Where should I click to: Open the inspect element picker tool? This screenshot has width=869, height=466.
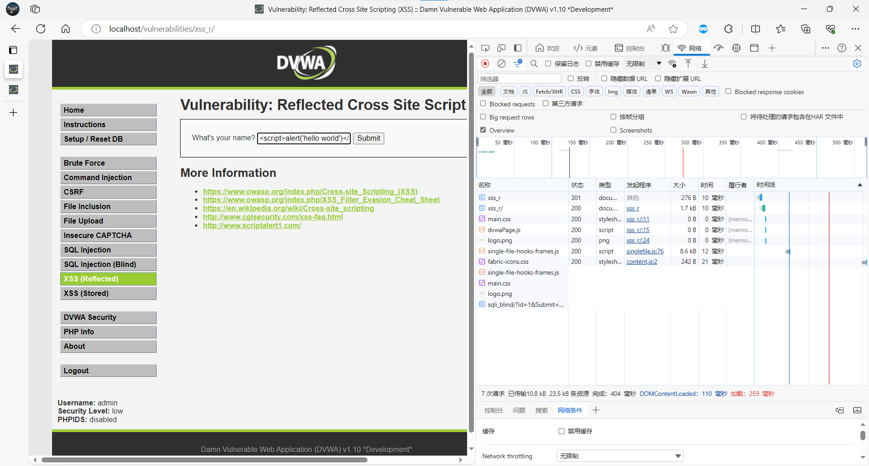[x=485, y=48]
